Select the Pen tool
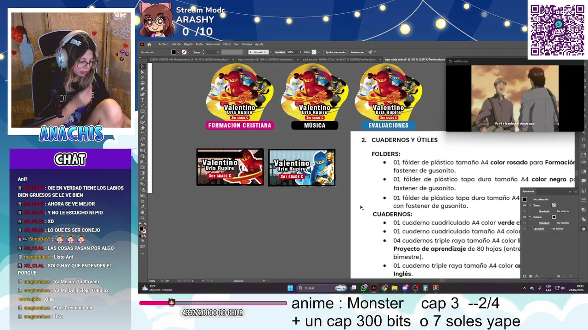The height and width of the screenshot is (330, 588). (x=142, y=88)
